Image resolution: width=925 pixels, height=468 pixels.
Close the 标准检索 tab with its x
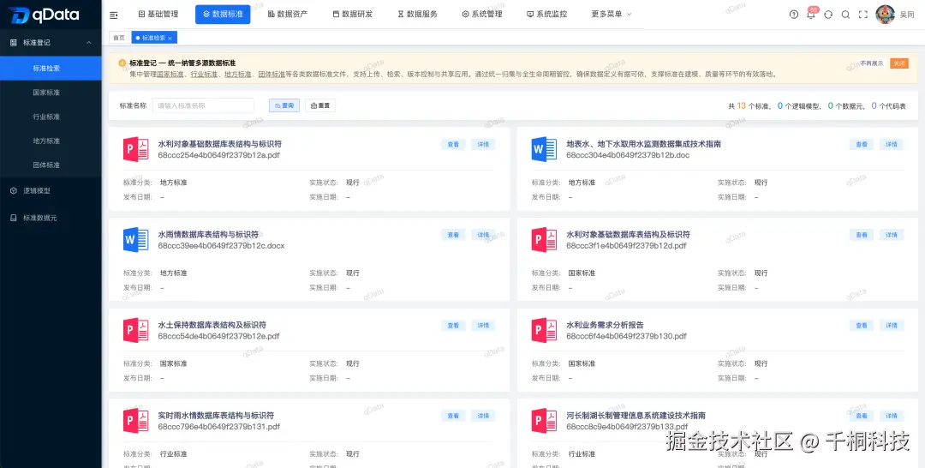click(x=170, y=38)
